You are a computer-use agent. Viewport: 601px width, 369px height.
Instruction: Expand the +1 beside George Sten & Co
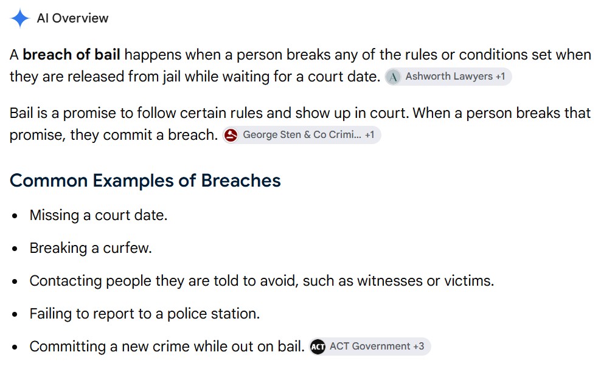(x=369, y=134)
